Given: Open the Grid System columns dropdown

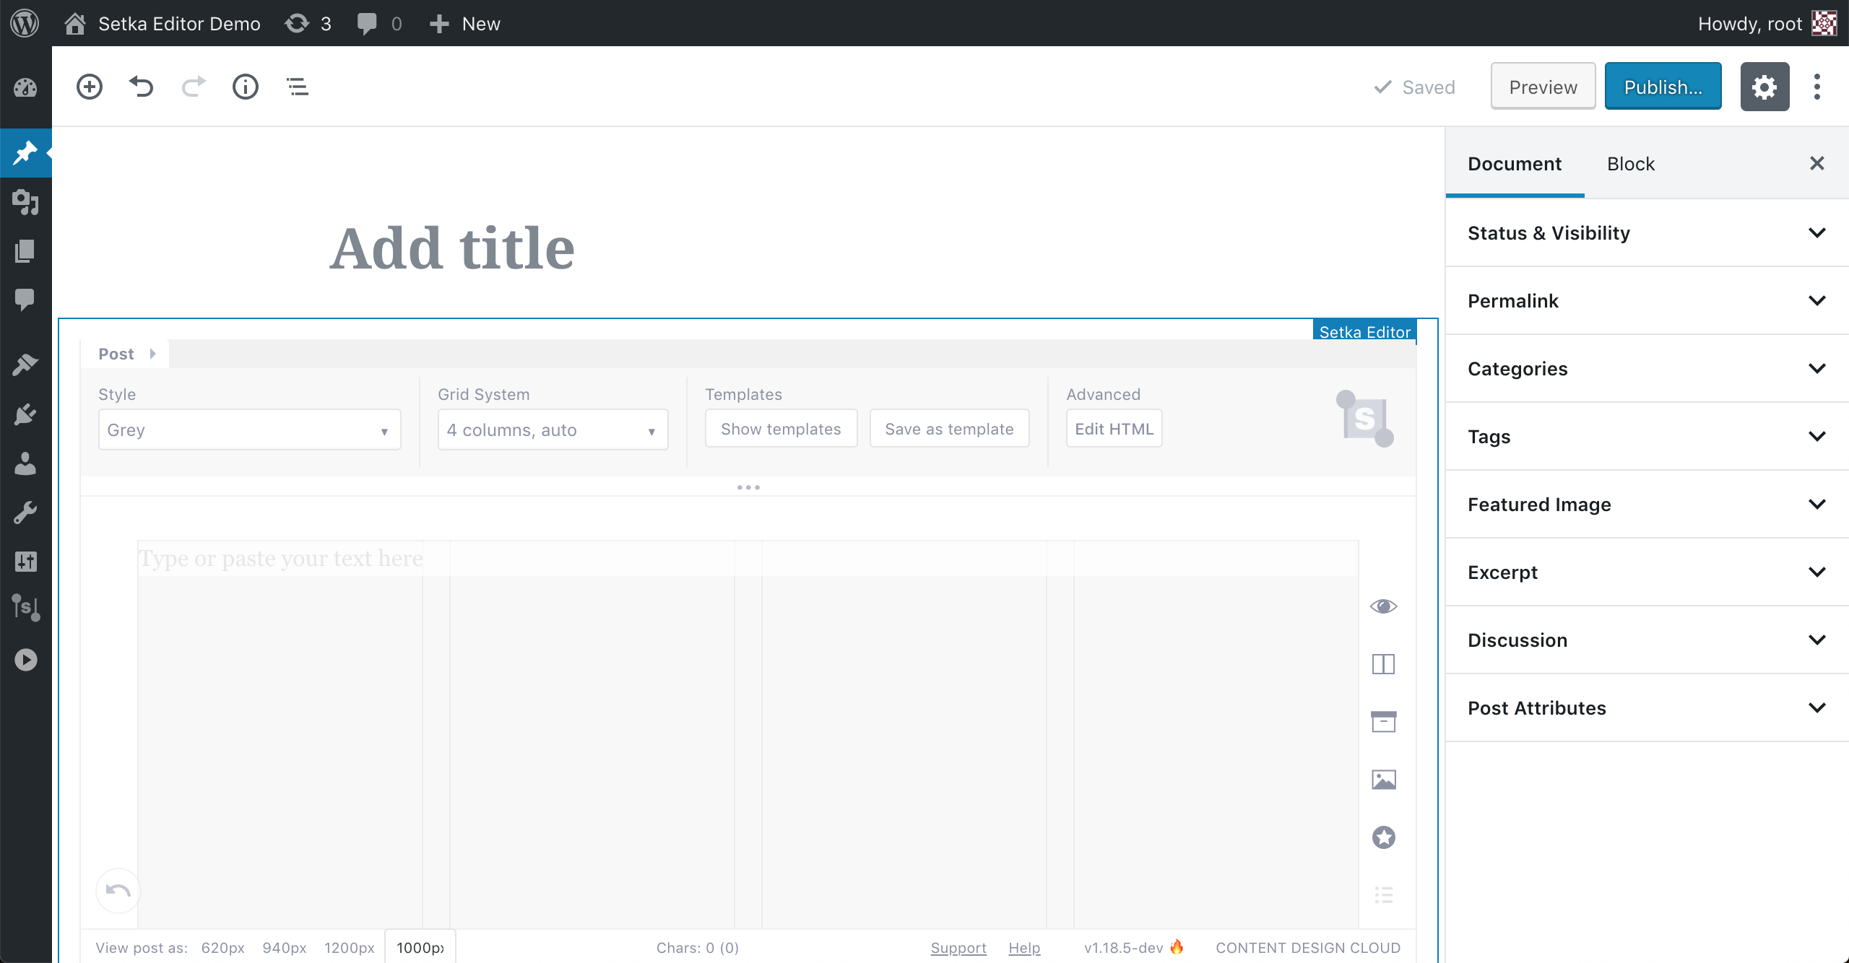Looking at the screenshot, I should click(553, 430).
